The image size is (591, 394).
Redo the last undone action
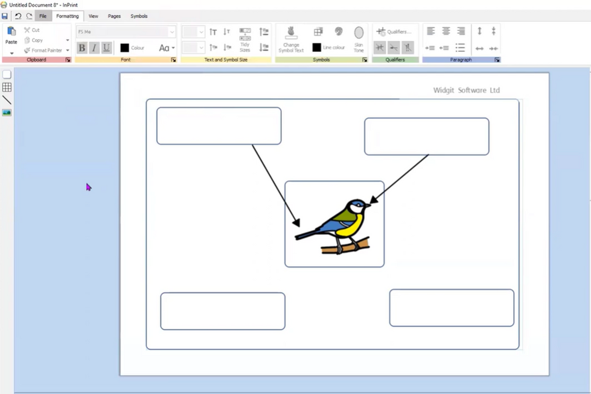pos(29,16)
